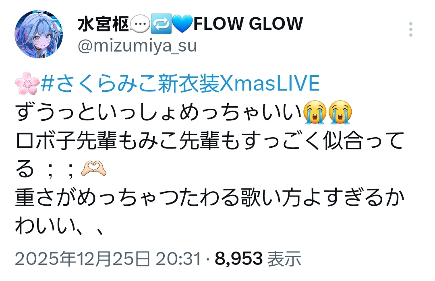Screen dimensions: 435x281
Task: Click the 表示 views label
Action: click(x=284, y=259)
